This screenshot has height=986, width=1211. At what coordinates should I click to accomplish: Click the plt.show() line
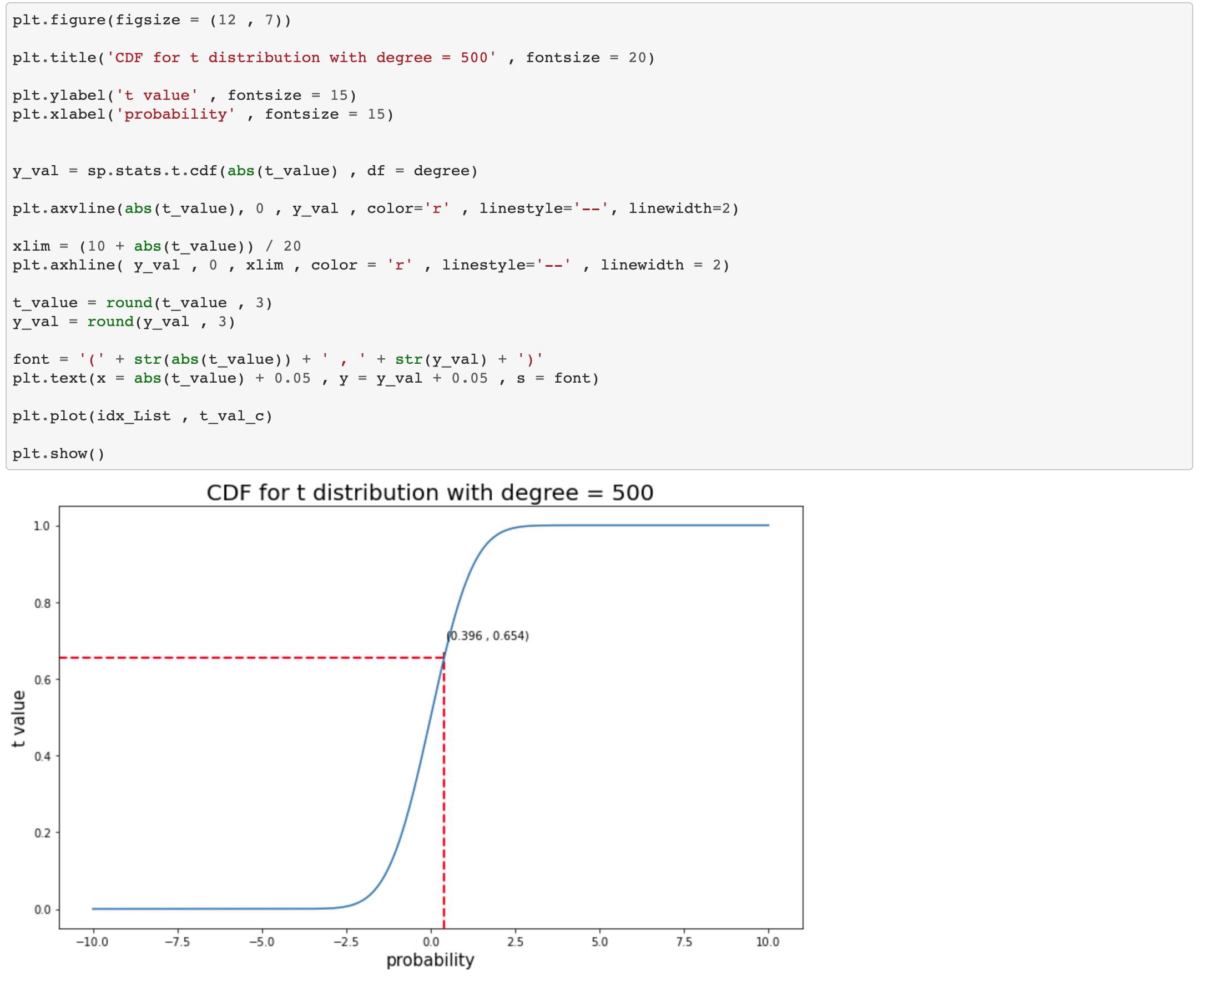click(58, 454)
